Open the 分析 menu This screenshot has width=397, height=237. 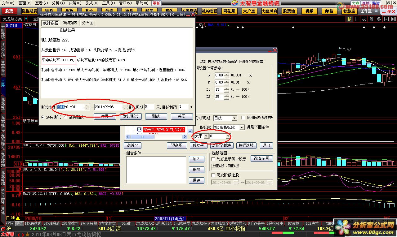click(58, 3)
